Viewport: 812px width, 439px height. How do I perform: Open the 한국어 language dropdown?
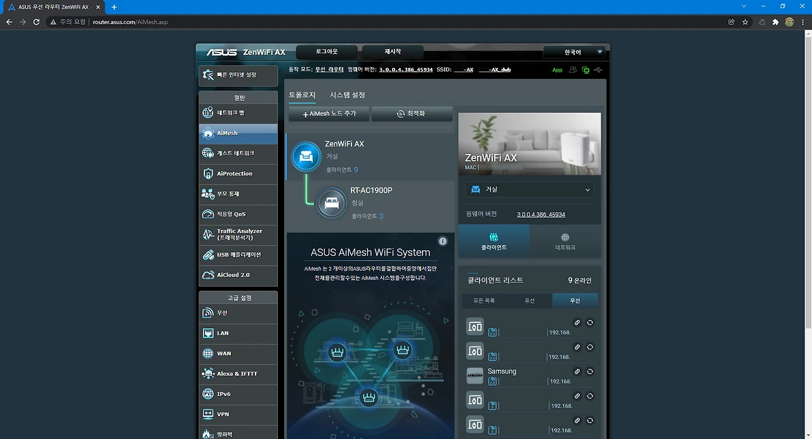click(574, 53)
